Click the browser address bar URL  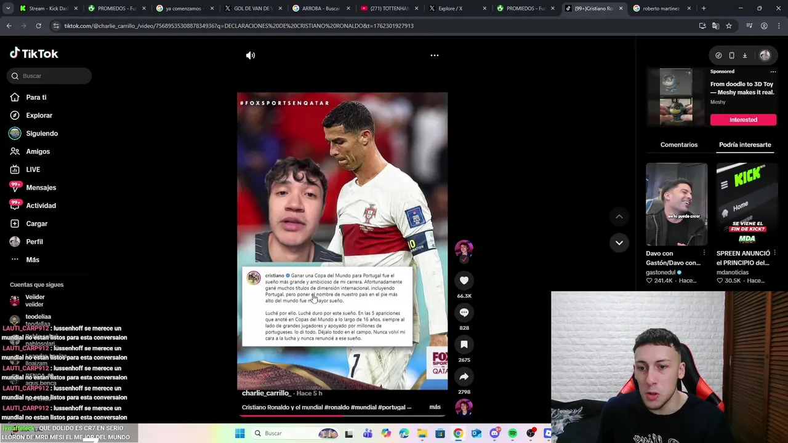coord(239,26)
